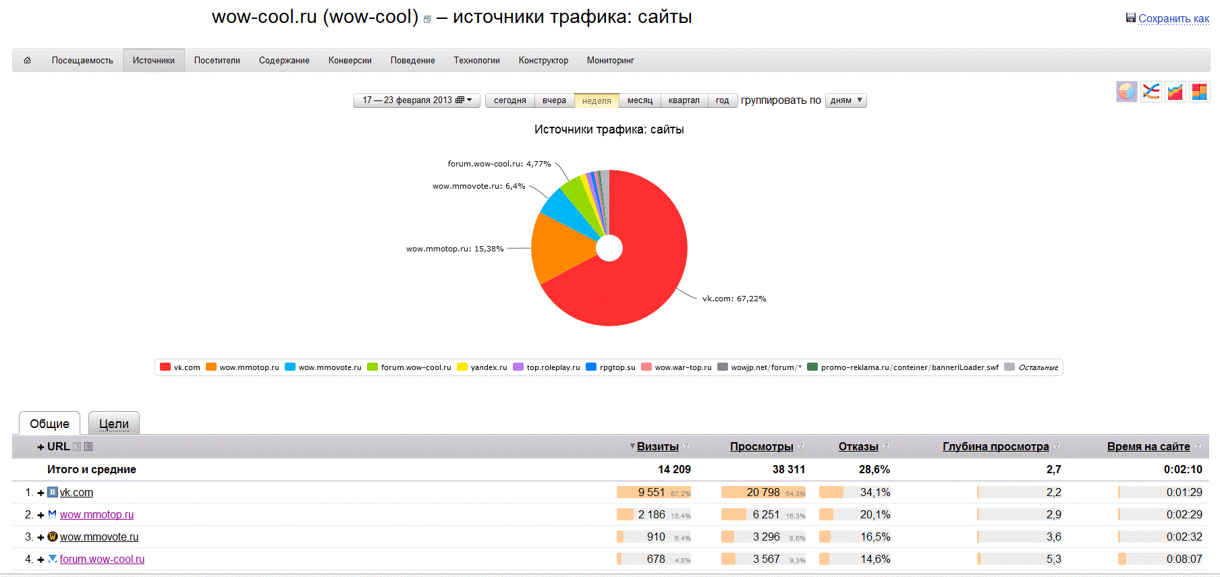Open the wow.mmotop.ru link
Viewport: 1220px width, 577px height.
click(x=96, y=514)
